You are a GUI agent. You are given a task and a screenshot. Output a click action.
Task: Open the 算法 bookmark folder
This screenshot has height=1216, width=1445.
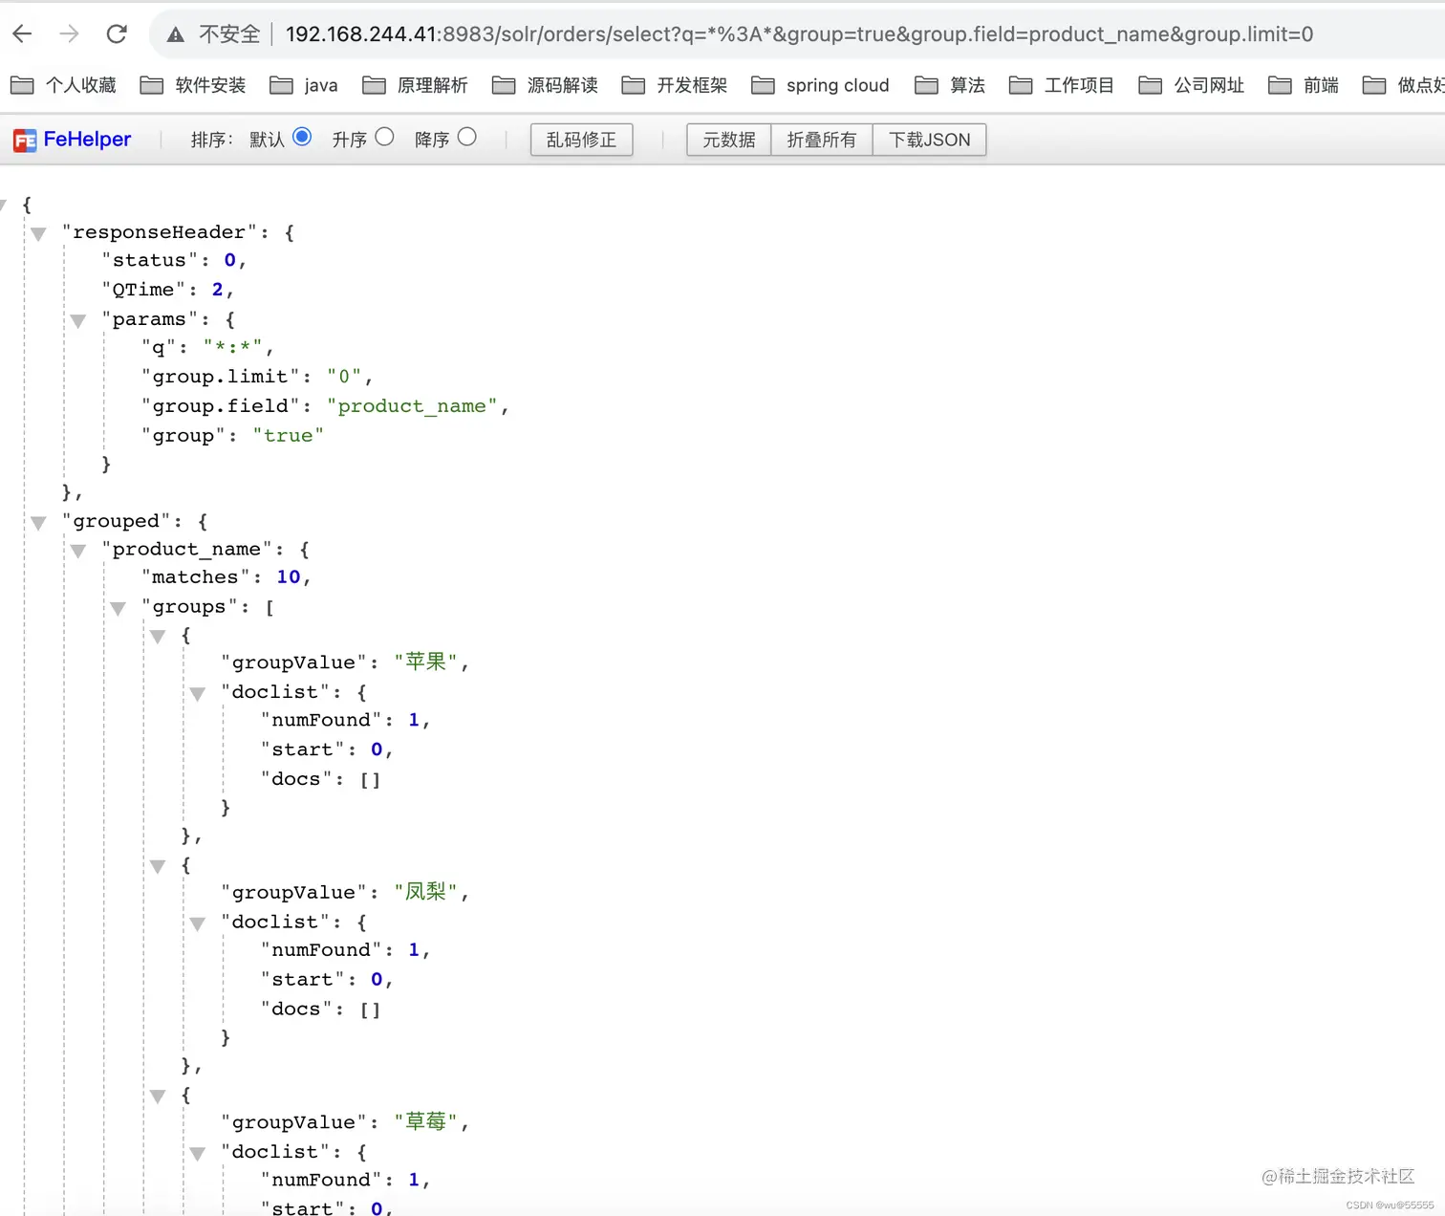click(x=950, y=85)
